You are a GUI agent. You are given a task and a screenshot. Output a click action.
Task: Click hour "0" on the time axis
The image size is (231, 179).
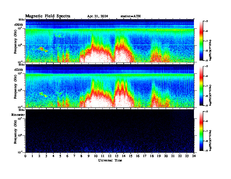[25, 156]
